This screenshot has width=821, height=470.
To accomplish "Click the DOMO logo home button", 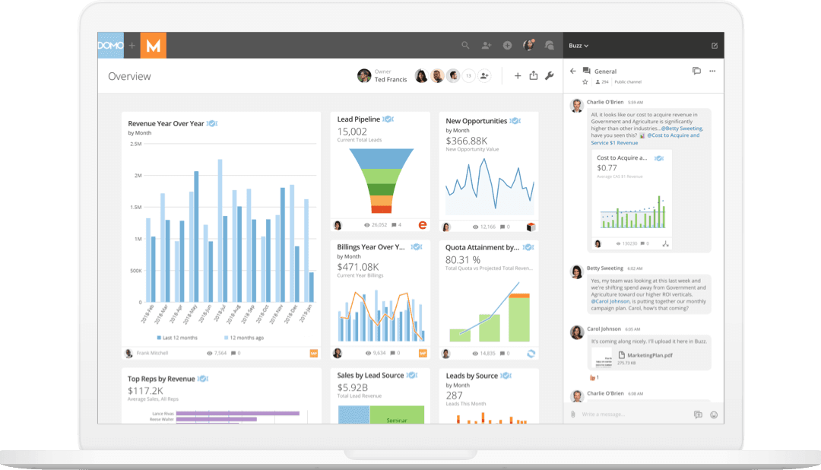I will (x=111, y=46).
